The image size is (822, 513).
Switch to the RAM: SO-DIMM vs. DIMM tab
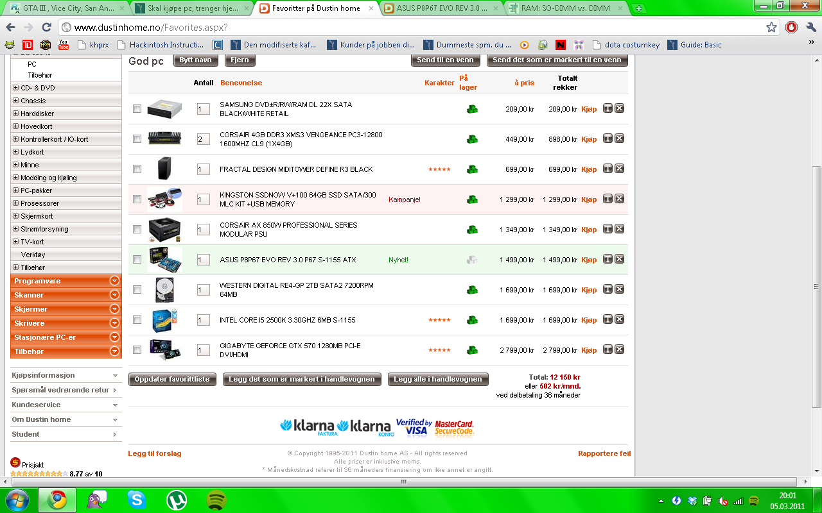[x=565, y=8]
